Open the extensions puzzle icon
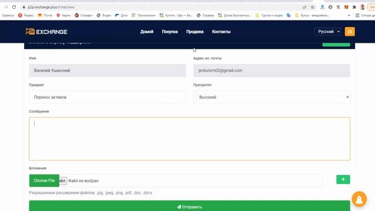Viewport: 375px width, 211px height. click(x=354, y=7)
